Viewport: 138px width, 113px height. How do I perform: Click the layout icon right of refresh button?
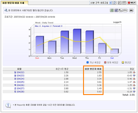[x=120, y=3]
